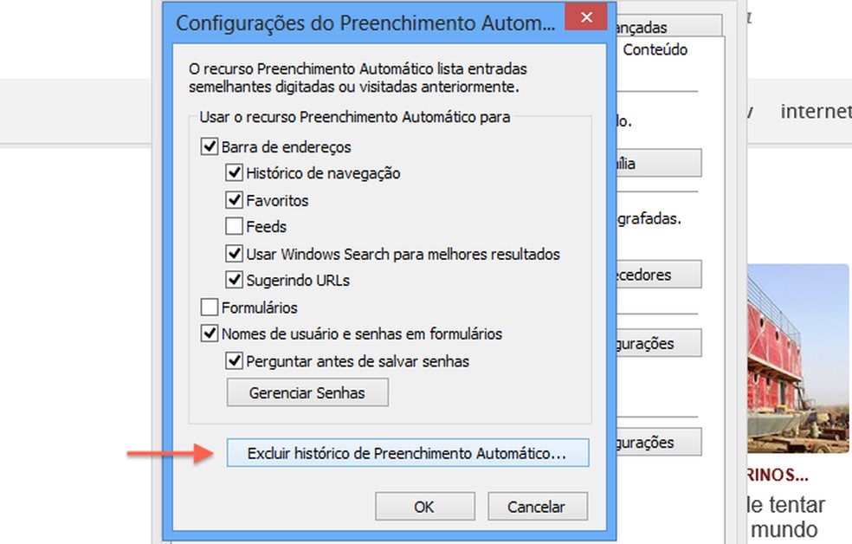This screenshot has height=544, width=852.
Task: Disable the Favoritos checkbox
Action: [234, 199]
